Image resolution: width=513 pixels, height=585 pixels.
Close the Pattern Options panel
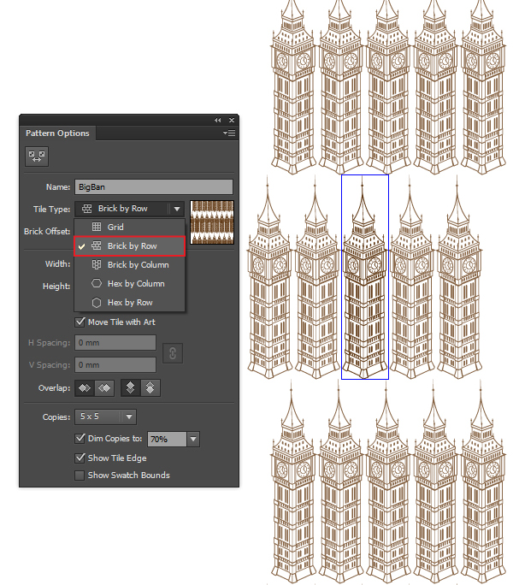[x=232, y=120]
